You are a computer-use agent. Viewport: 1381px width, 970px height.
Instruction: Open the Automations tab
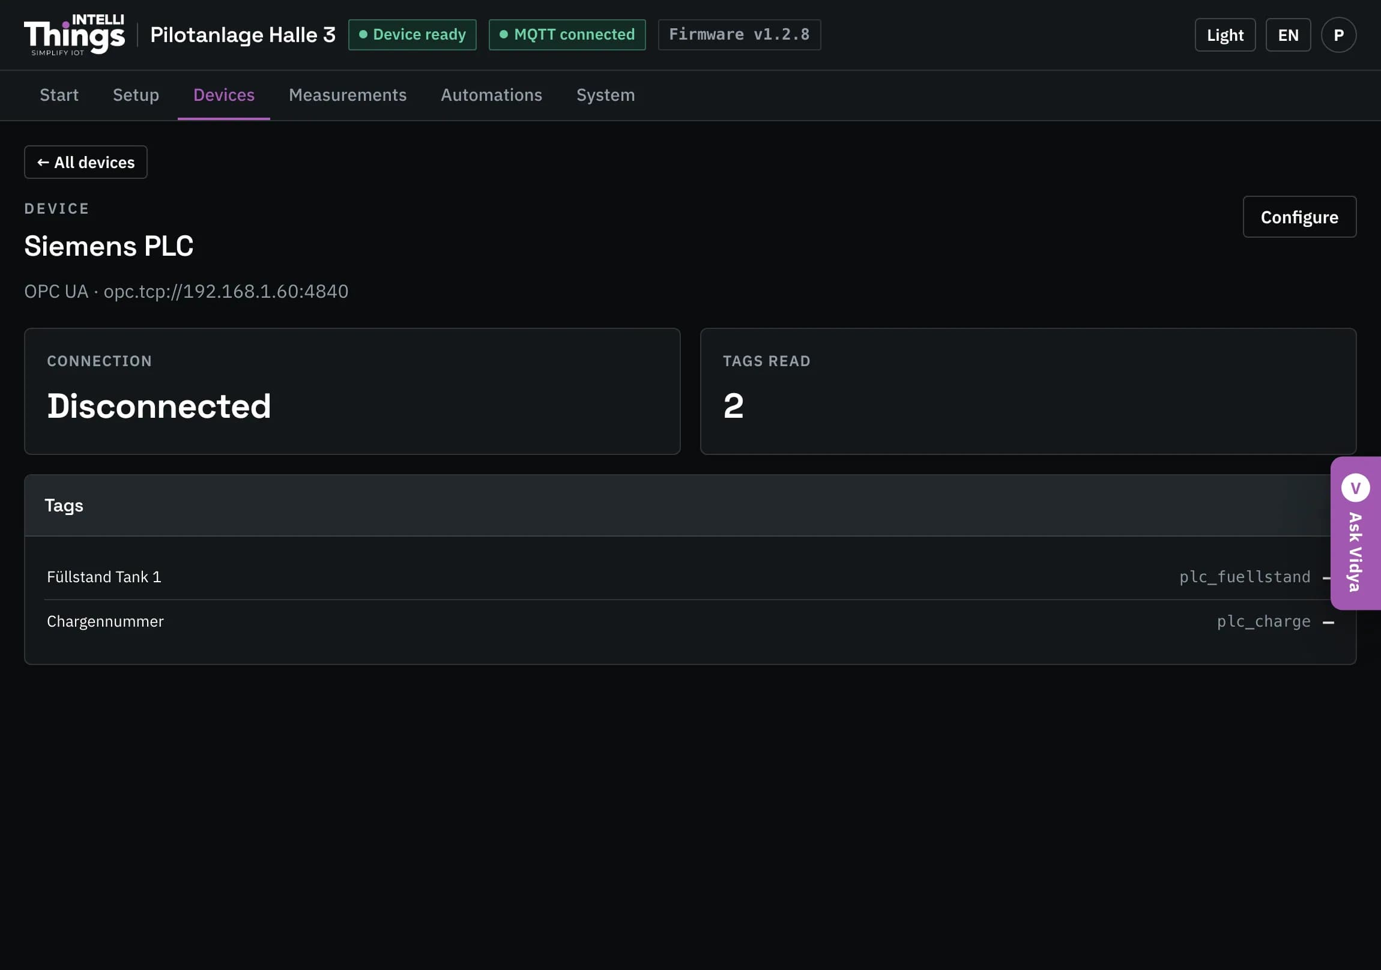point(491,95)
